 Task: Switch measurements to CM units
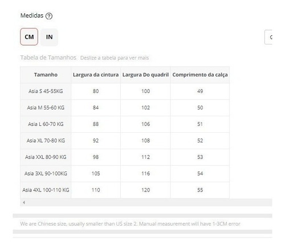(29, 37)
